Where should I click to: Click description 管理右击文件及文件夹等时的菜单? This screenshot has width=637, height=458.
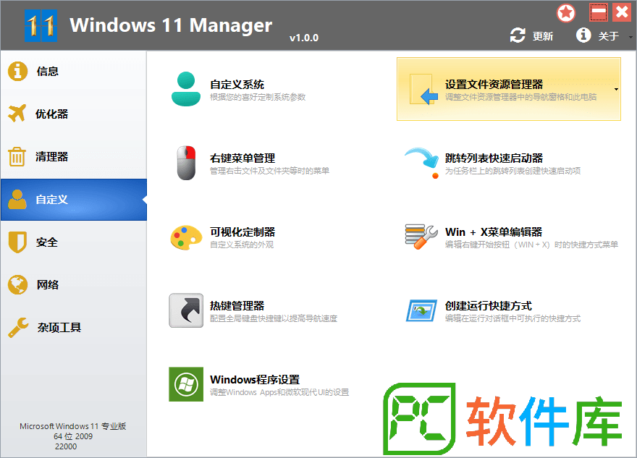(269, 171)
